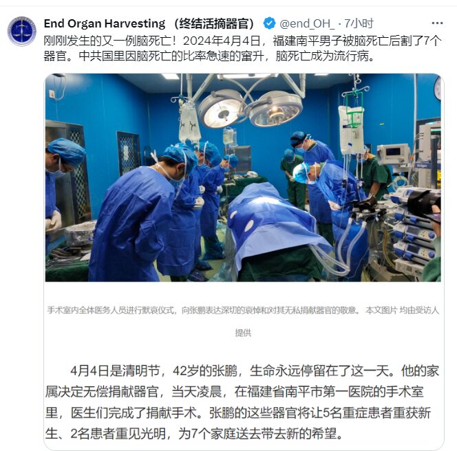Open the End Organ Harvesting display name
The width and height of the screenshot is (457, 451).
tap(149, 23)
